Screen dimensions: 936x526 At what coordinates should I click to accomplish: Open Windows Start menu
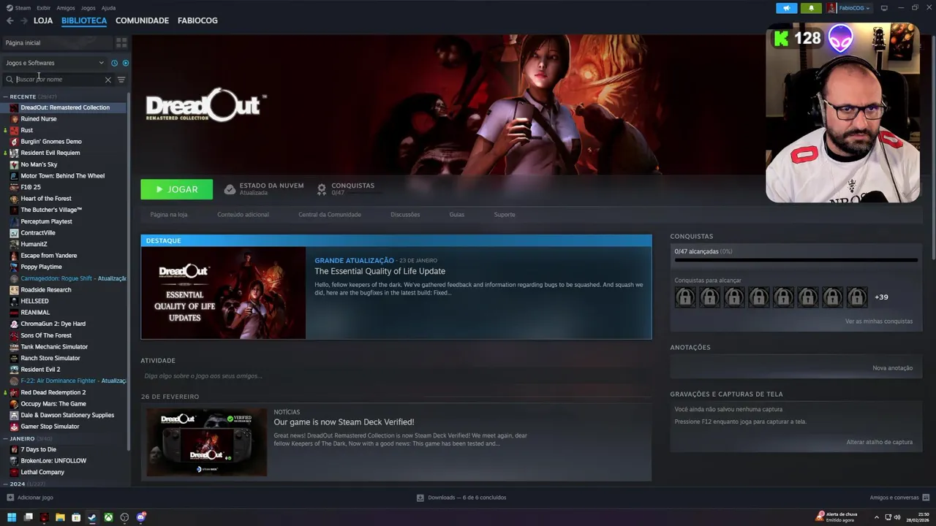click(x=12, y=517)
